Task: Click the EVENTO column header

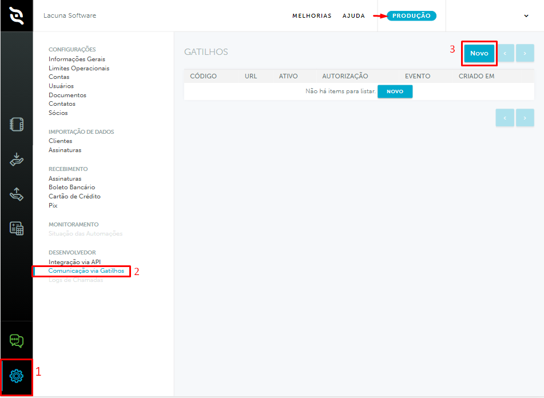Action: [418, 76]
